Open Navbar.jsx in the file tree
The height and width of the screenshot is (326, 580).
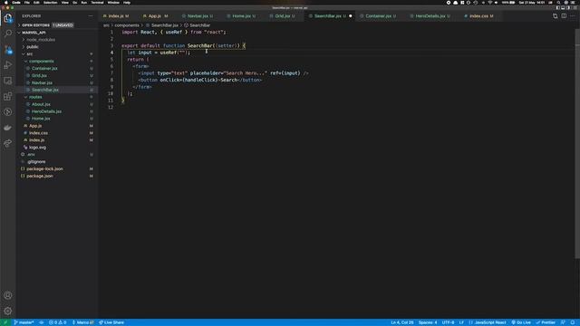(57, 82)
